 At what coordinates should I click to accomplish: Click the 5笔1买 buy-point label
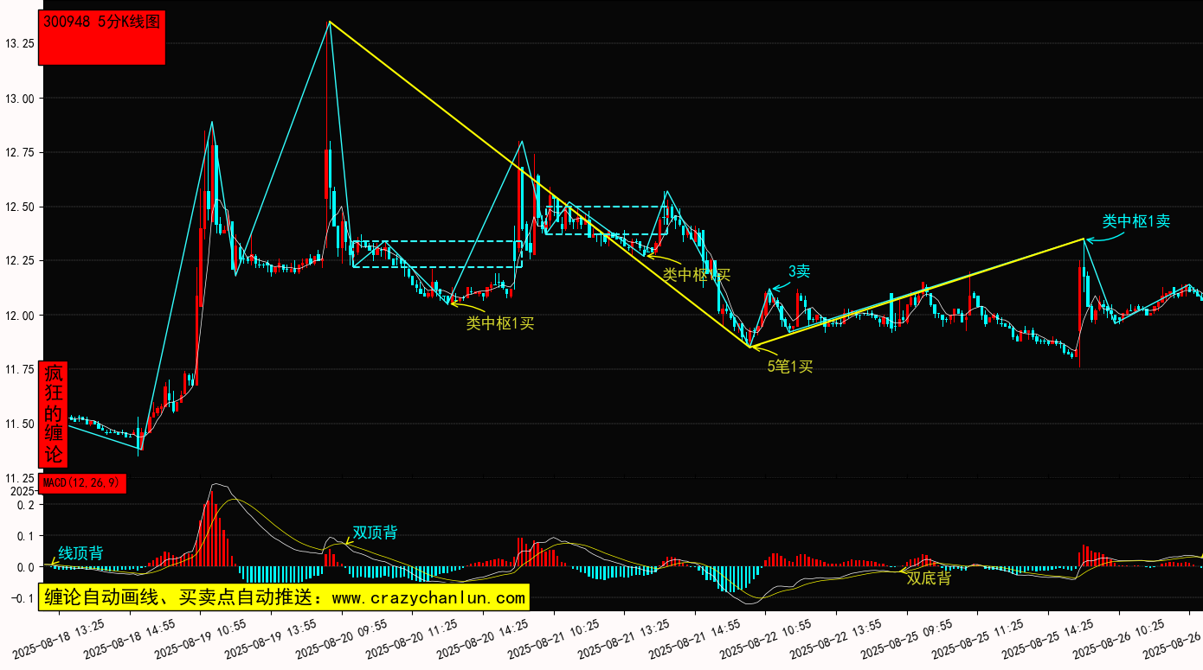pos(790,366)
